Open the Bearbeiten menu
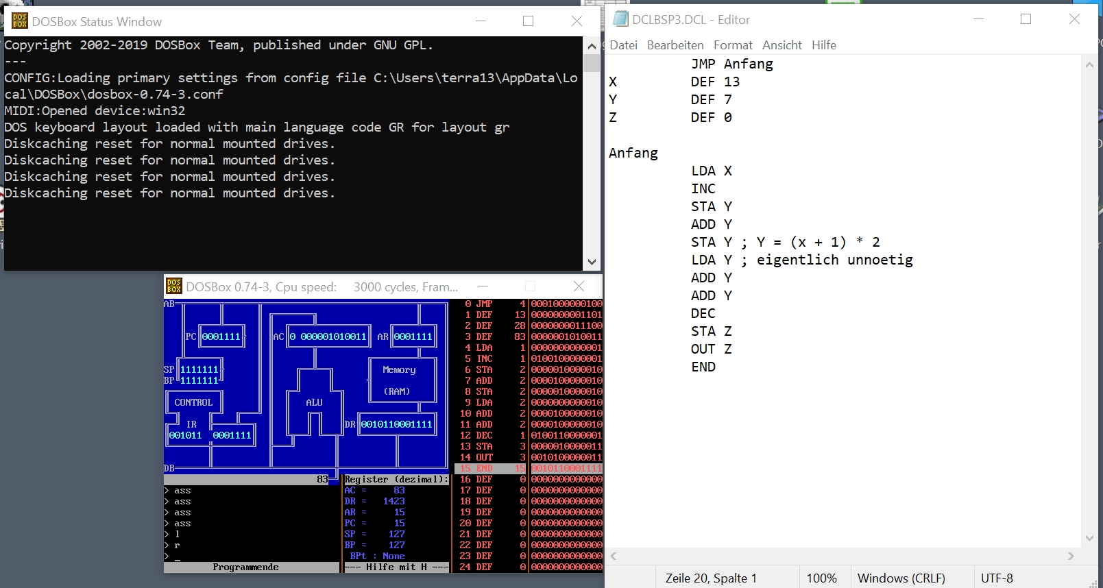This screenshot has width=1103, height=588. (675, 45)
